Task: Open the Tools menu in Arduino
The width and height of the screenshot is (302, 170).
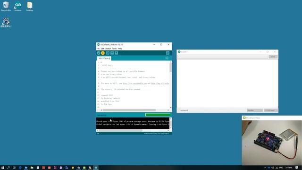Action: click(x=114, y=49)
